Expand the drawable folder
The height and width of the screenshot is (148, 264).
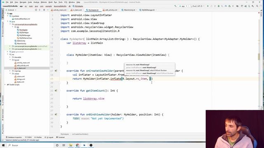tap(10, 57)
